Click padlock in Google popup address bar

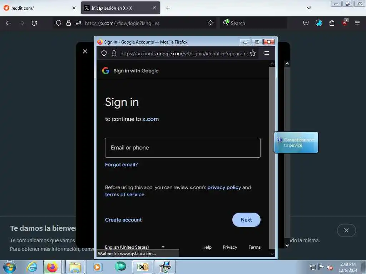click(114, 54)
